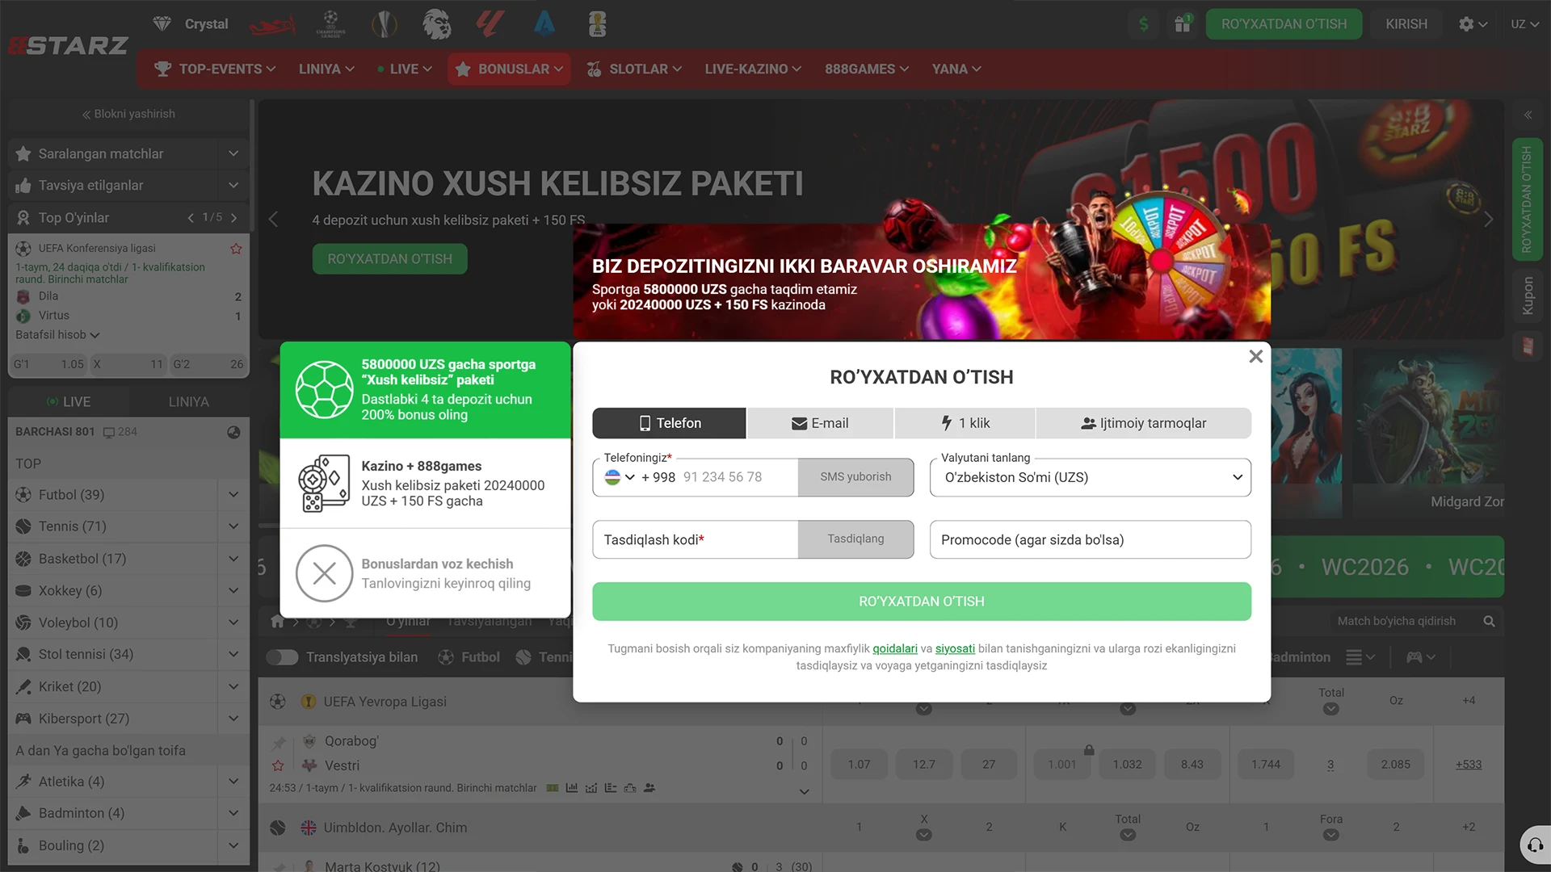Switch to the LIVE sidebar toggle
The image size is (1551, 872).
point(69,401)
